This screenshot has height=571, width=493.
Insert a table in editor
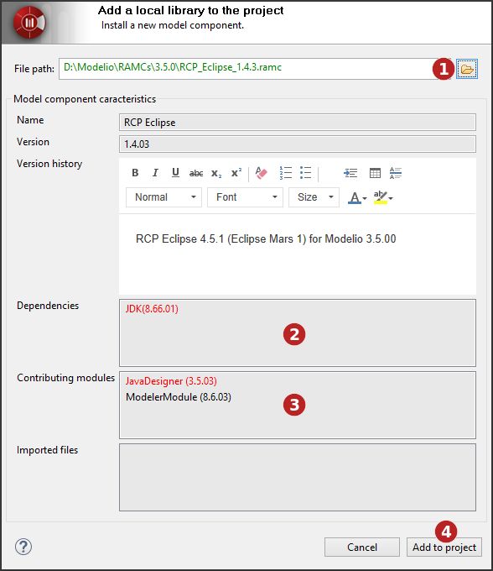click(x=375, y=173)
